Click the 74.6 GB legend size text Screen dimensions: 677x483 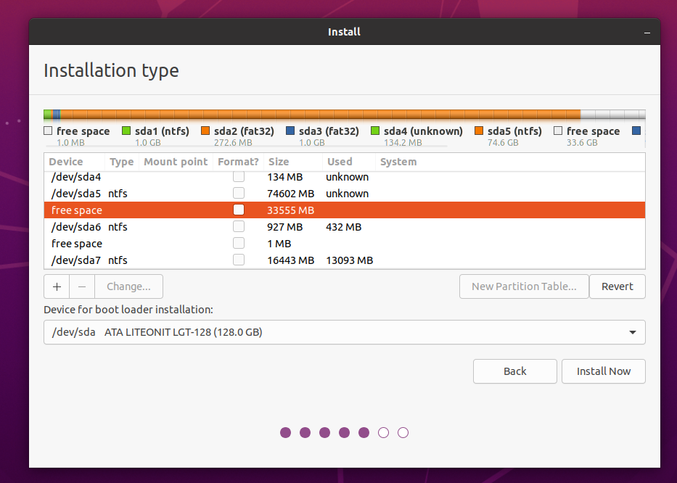tap(503, 142)
